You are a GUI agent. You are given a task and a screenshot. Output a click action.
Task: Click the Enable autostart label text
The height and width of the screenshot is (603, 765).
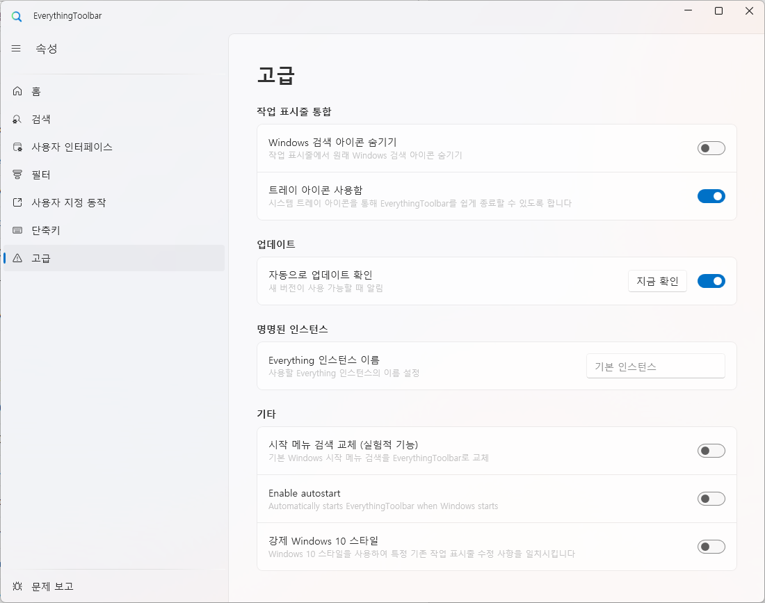click(305, 493)
